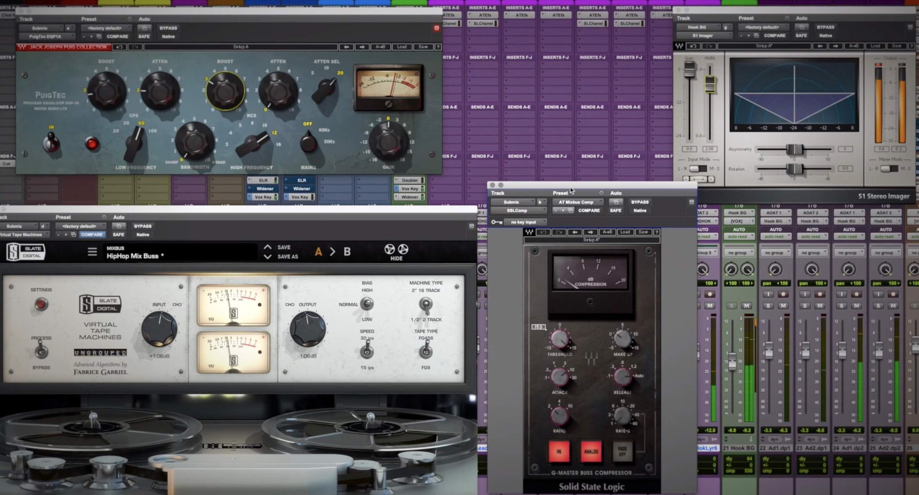Image resolution: width=919 pixels, height=495 pixels.
Task: Click the Waves logo in the S1 Imager toolbar
Action: (679, 46)
